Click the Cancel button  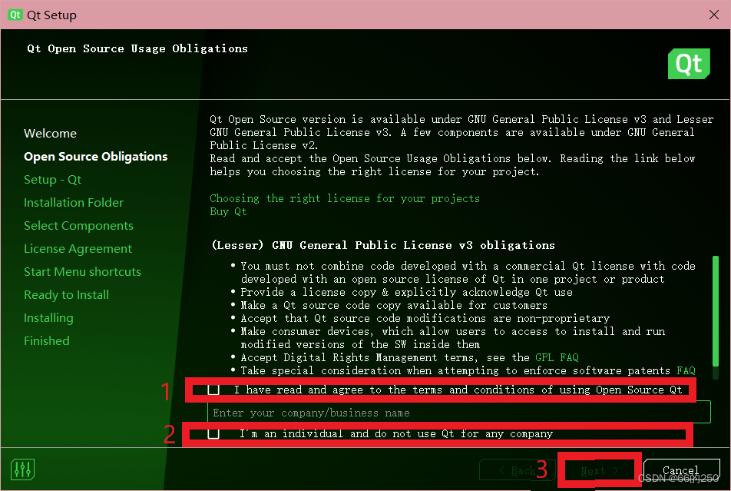click(x=681, y=470)
